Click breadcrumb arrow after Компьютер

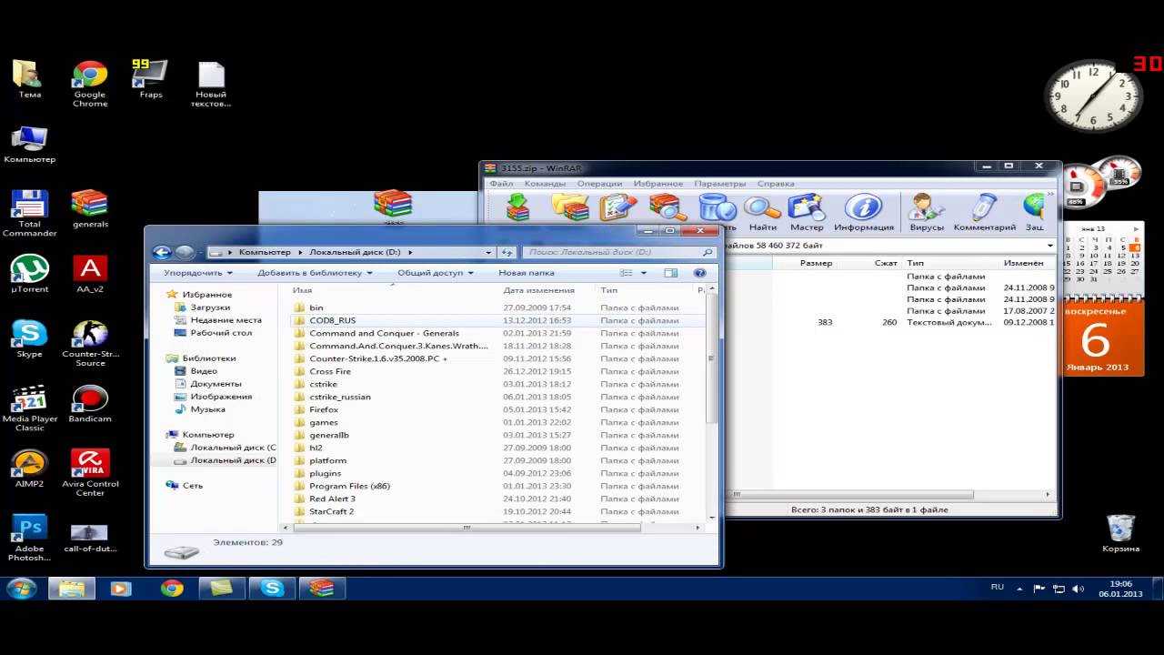[300, 252]
